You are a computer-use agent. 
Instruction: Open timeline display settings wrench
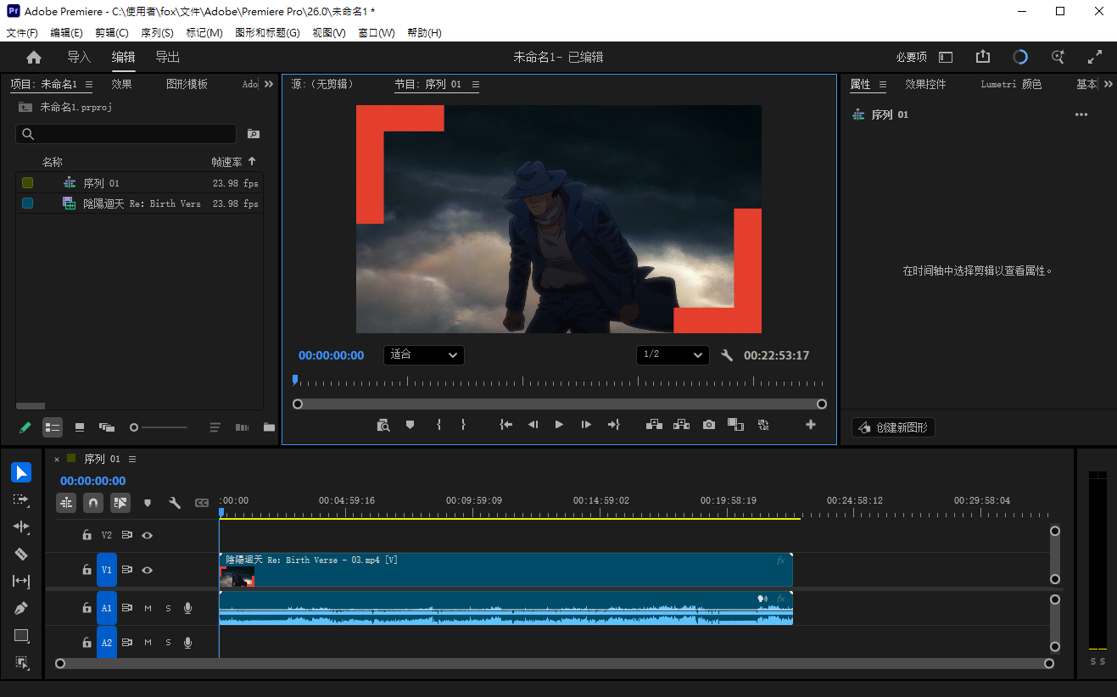(x=175, y=503)
